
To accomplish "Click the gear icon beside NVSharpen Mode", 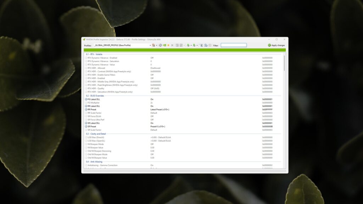I will pos(86,144).
